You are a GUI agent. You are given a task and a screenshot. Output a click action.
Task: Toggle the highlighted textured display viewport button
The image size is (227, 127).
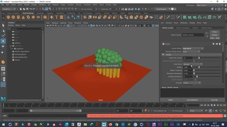click(92, 26)
